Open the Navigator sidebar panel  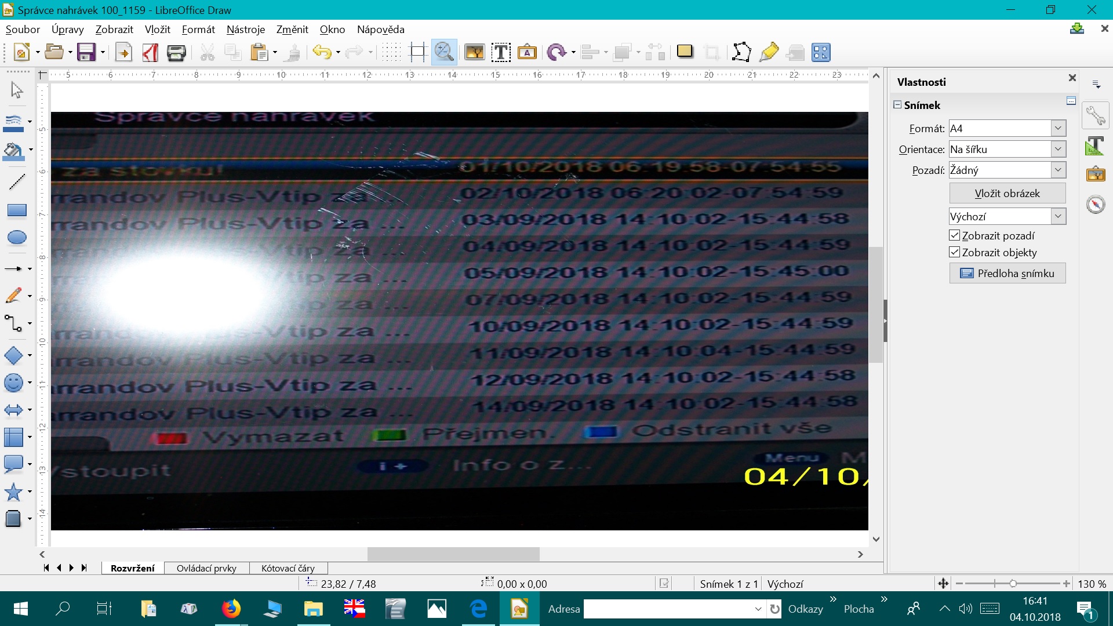[x=1096, y=205]
